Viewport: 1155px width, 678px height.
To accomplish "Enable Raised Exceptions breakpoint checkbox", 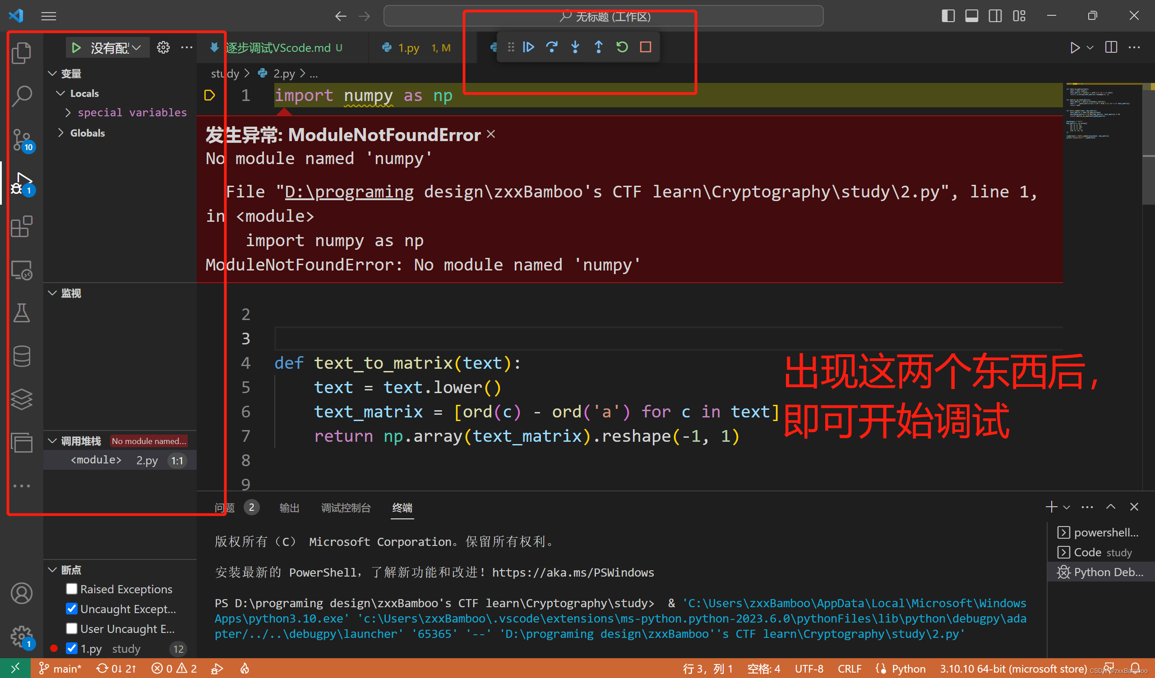I will pyautogui.click(x=71, y=589).
